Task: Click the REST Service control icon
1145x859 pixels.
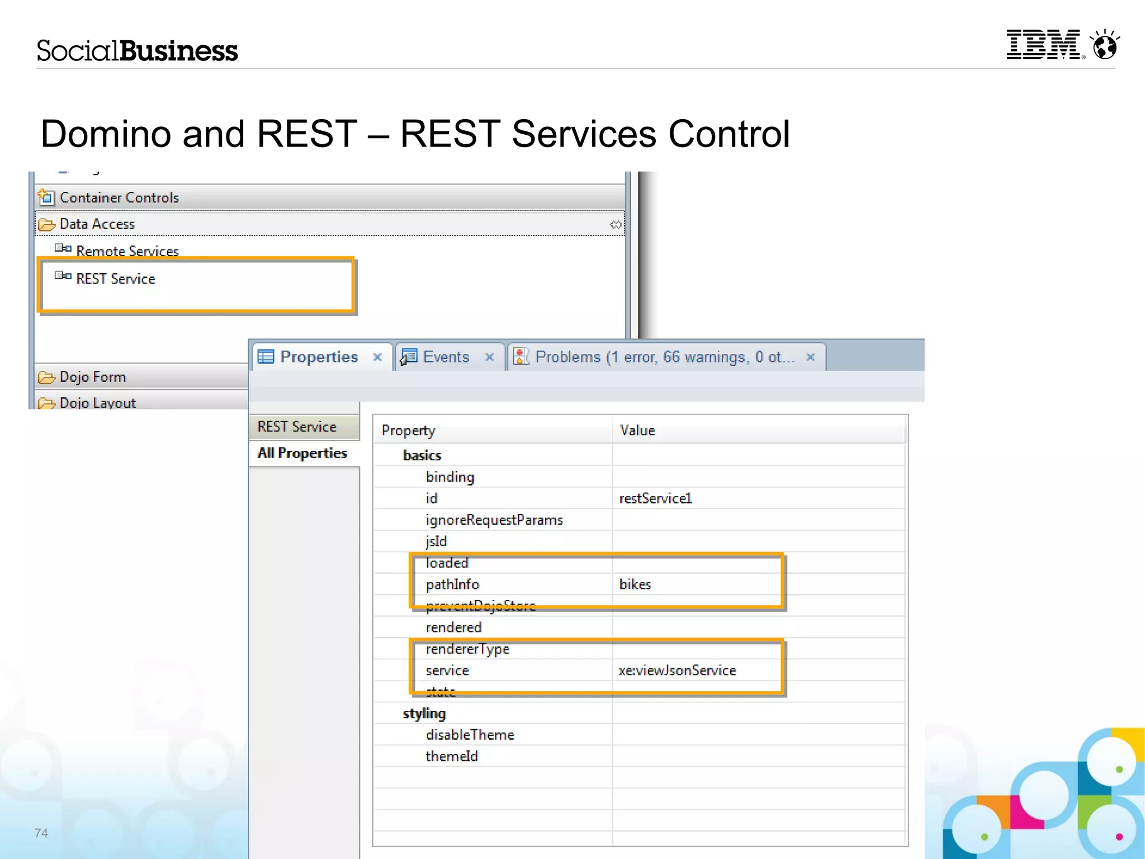Action: tap(63, 275)
